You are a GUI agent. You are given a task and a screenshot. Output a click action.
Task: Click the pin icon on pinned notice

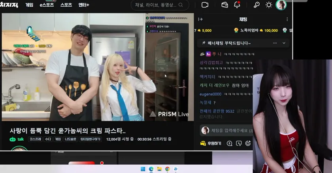point(204,43)
